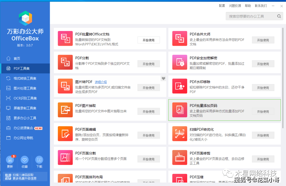
Task: Click the 下载 icon at sidebar bottom
Action: tap(39, 160)
